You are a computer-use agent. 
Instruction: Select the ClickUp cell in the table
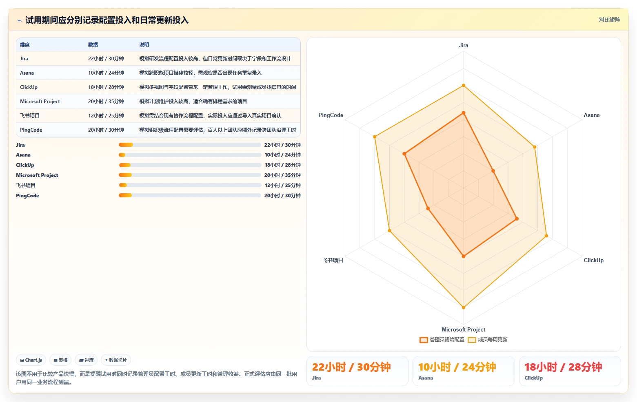[x=50, y=87]
